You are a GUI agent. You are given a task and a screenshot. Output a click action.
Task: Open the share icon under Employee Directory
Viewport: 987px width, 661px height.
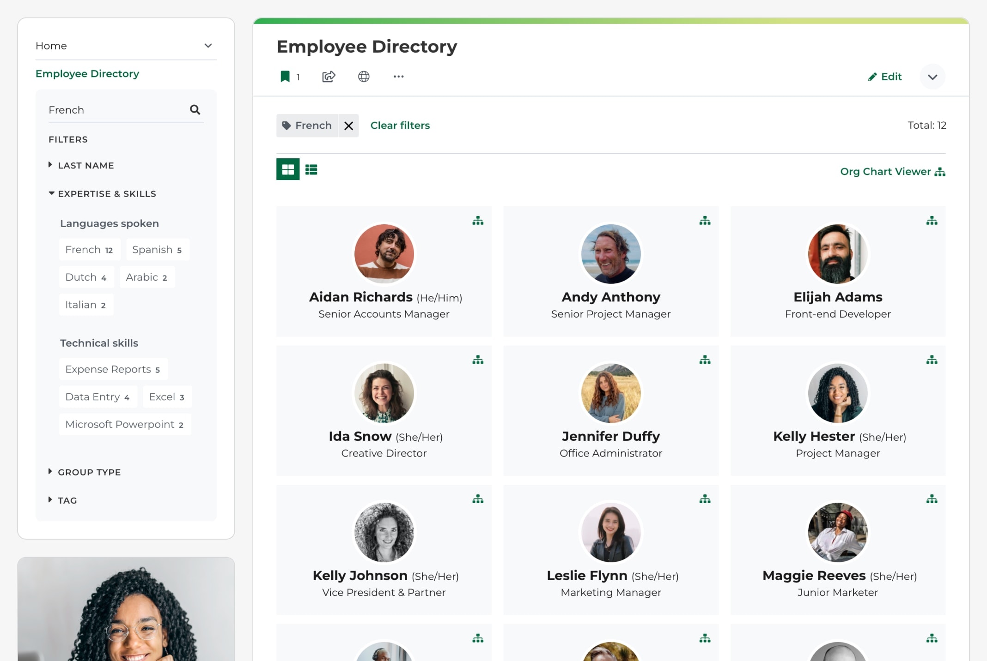(x=329, y=77)
